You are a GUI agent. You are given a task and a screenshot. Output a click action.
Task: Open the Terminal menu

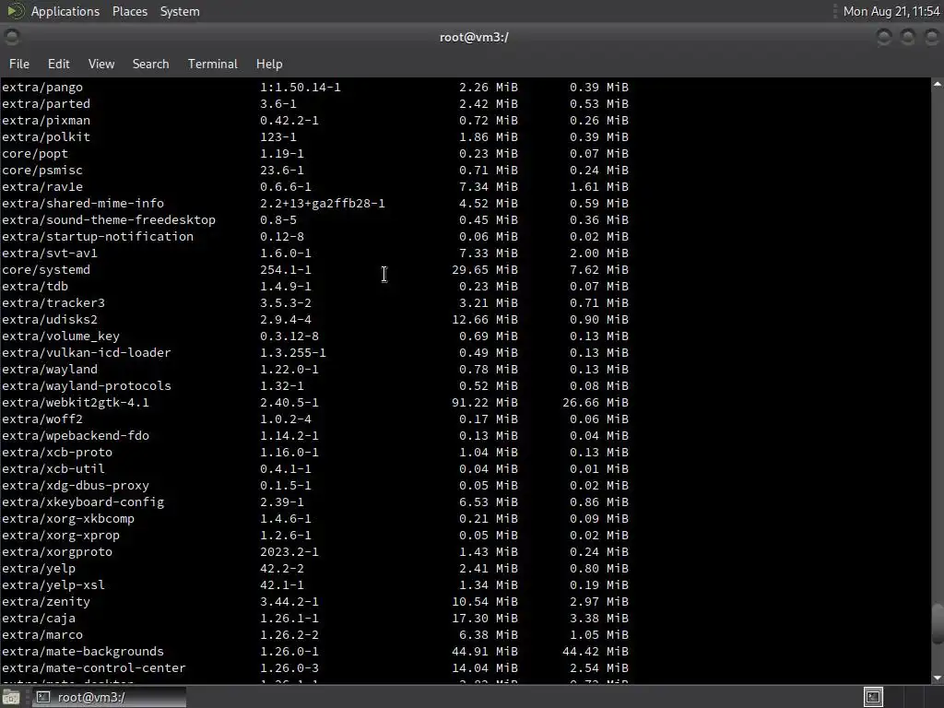point(213,64)
